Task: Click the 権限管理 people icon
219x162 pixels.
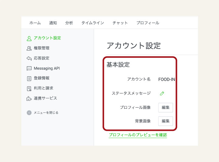Action: tap(29, 48)
